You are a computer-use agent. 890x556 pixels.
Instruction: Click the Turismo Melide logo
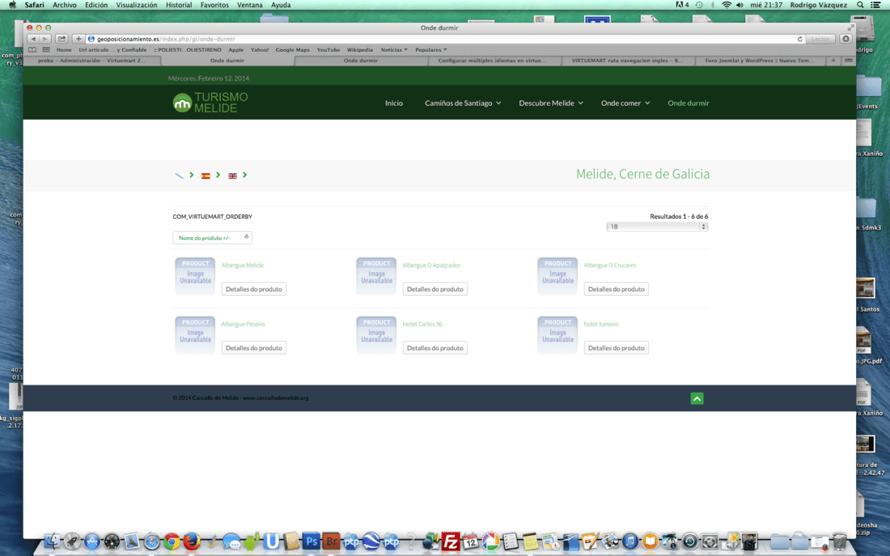210,103
